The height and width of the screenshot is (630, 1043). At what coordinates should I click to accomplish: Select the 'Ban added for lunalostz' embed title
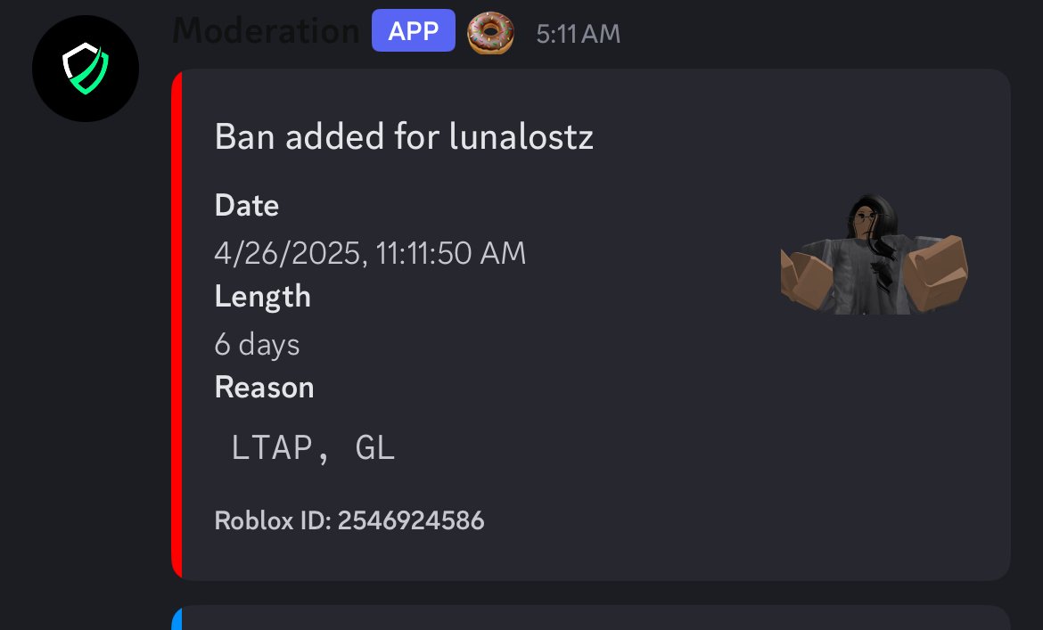[x=404, y=137]
